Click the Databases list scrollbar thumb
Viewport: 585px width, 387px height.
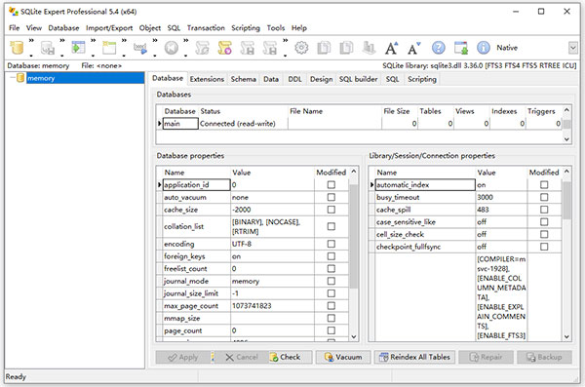[566, 124]
